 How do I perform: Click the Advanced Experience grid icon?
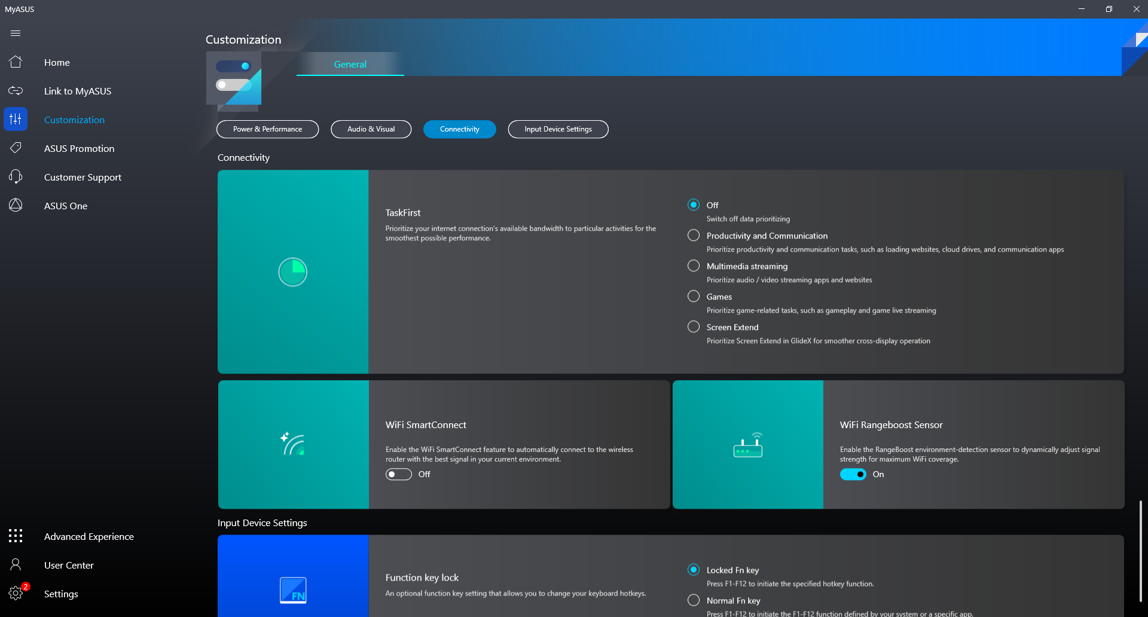(x=16, y=536)
